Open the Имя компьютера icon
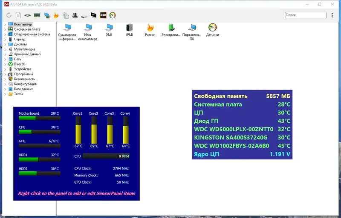This screenshot has width=341, height=218. 88,32
